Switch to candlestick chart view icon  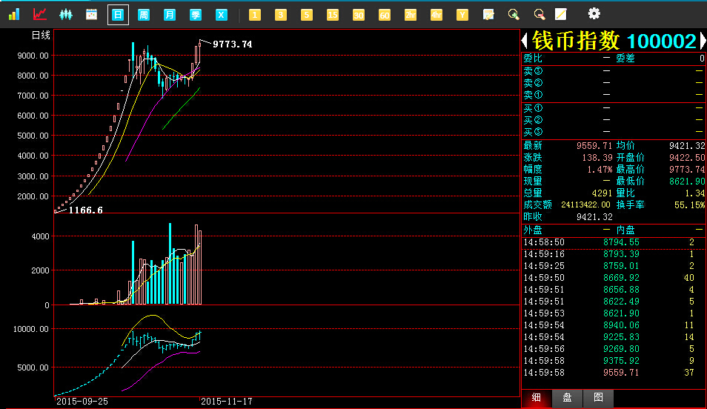coord(66,14)
